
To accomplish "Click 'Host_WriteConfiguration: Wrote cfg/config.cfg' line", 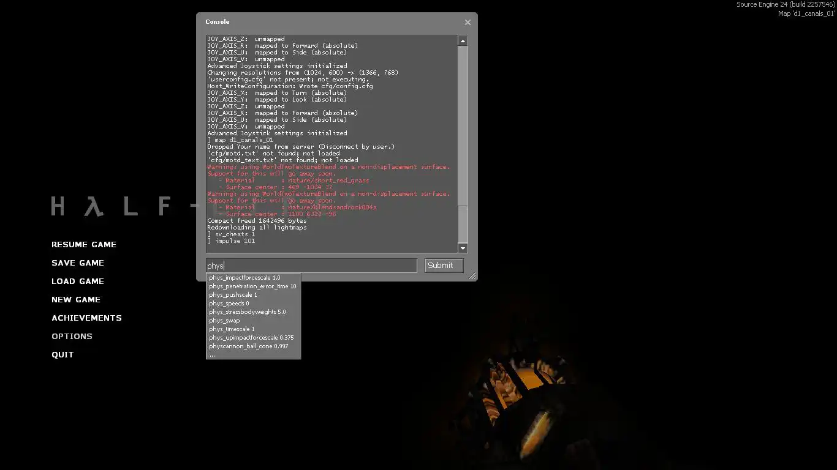I will pos(290,86).
